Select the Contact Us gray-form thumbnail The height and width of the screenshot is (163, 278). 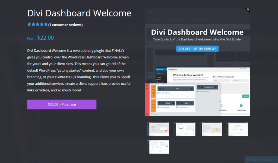pyautogui.click(x=158, y=129)
